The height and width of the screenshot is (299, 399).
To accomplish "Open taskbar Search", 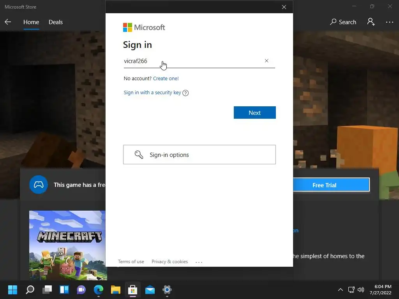I will tap(30, 290).
